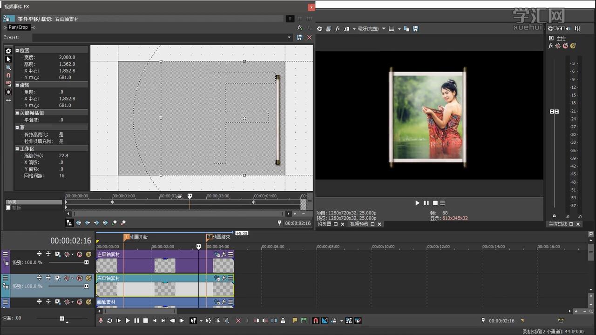This screenshot has height=335, width=596.
Task: Toggle move freely horizontal arrows in Pan/Crop
Action: [8, 100]
